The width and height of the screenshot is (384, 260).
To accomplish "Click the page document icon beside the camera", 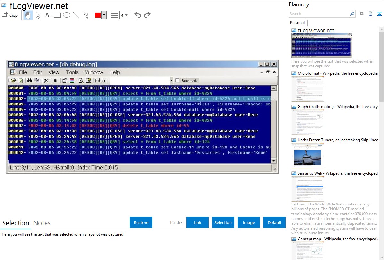I will tap(371, 14).
